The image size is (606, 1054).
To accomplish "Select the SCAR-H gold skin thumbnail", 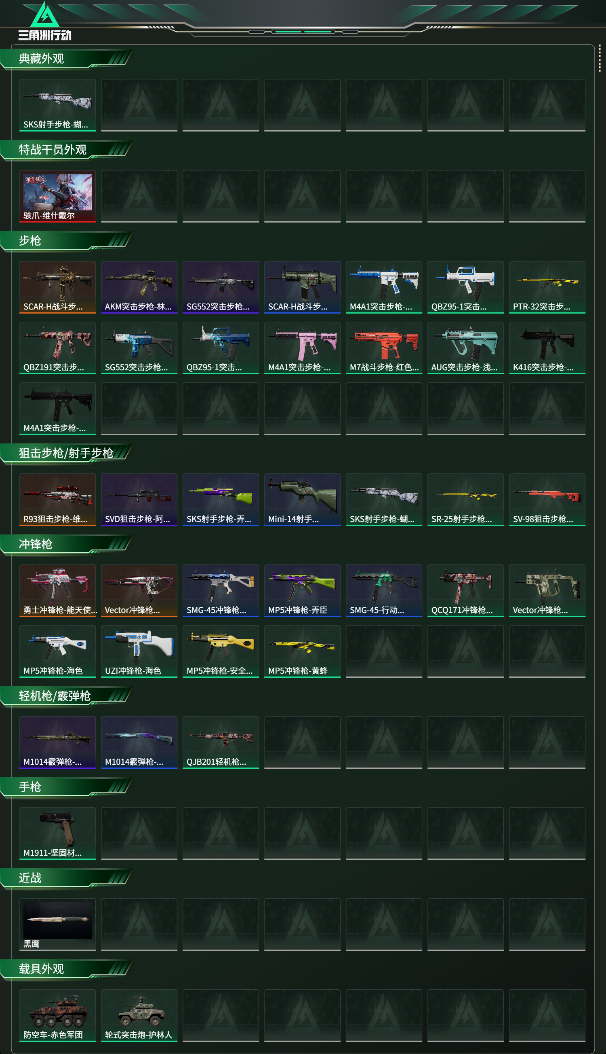I will point(57,287).
